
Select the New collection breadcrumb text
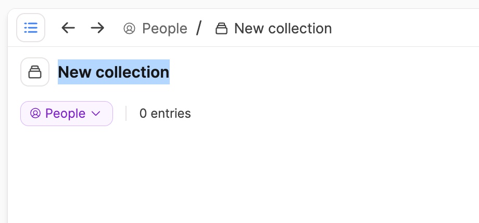pyautogui.click(x=283, y=29)
